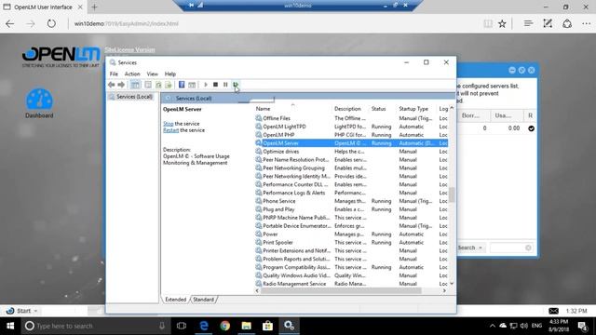596x335 pixels.
Task: Select the Phone Service row
Action: click(x=351, y=201)
